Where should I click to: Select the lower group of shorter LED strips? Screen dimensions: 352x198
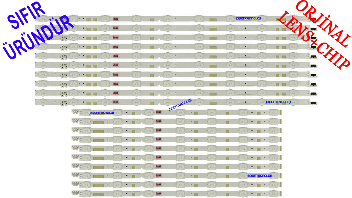(177, 153)
